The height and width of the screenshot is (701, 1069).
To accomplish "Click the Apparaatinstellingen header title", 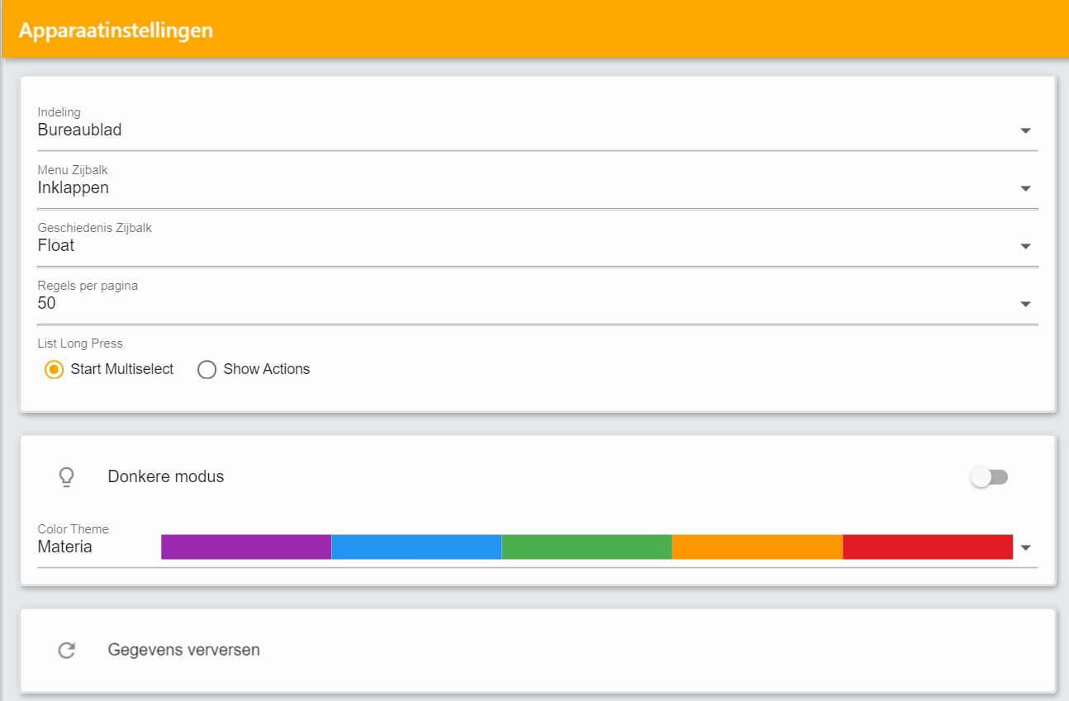I will [116, 30].
